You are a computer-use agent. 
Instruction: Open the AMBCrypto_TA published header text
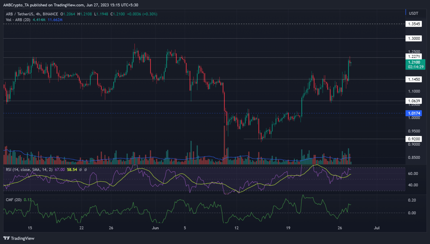click(x=71, y=5)
